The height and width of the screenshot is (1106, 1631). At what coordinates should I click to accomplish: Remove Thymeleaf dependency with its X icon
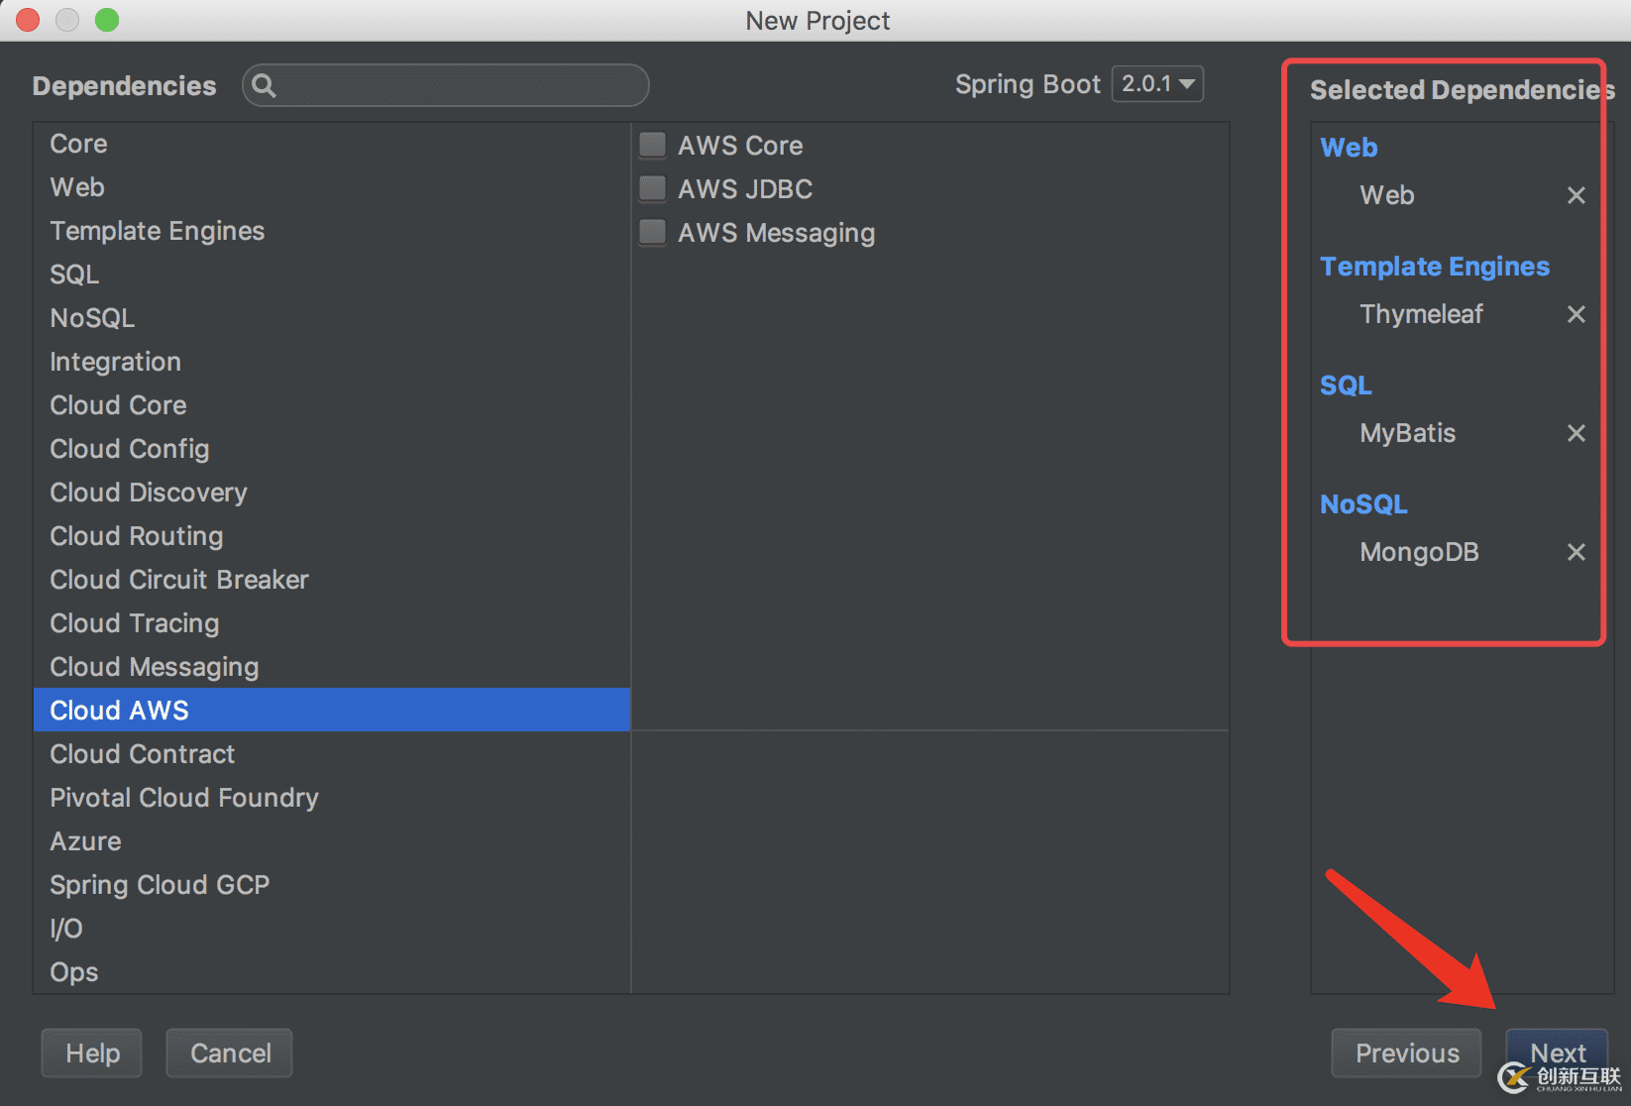pyautogui.click(x=1576, y=314)
